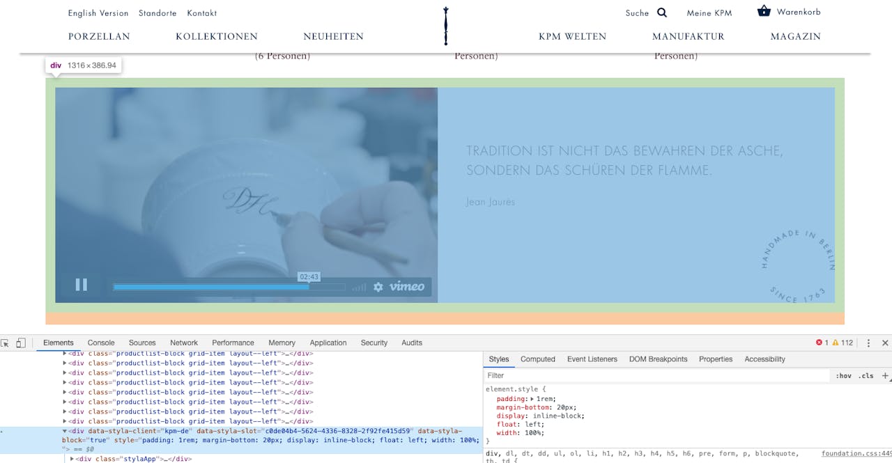Screen dimensions: 892x463
Task: Click the Suche search label
Action: pyautogui.click(x=637, y=13)
